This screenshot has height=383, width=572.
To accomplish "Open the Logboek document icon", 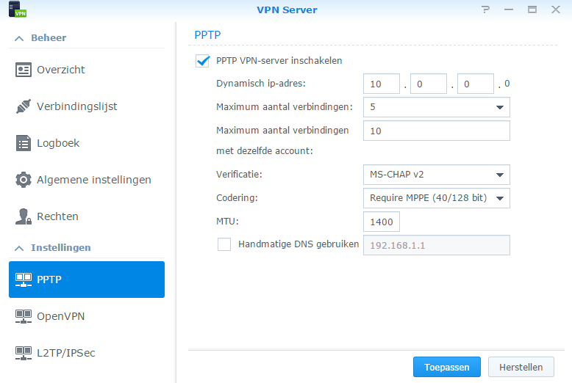I will (24, 143).
